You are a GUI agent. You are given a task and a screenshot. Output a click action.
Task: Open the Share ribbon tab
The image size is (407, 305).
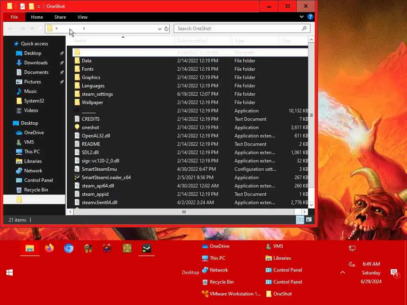click(x=60, y=17)
